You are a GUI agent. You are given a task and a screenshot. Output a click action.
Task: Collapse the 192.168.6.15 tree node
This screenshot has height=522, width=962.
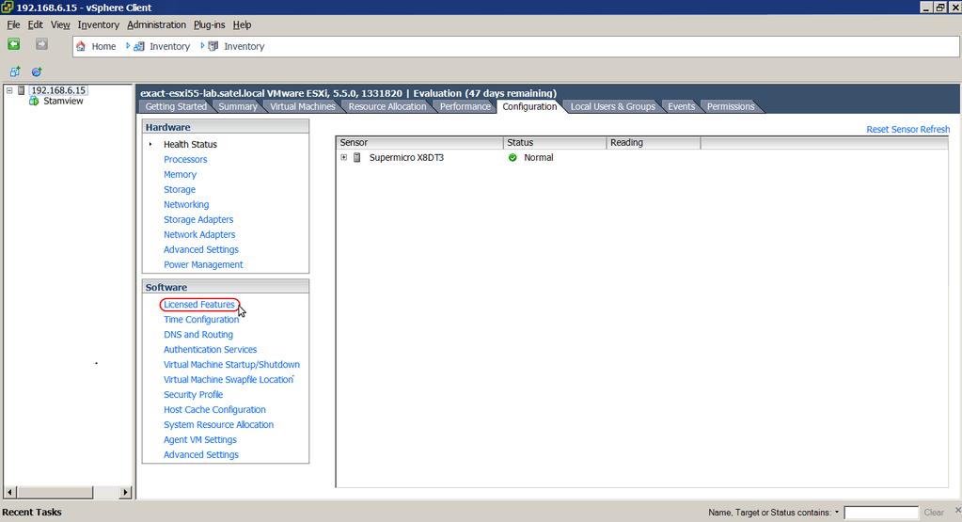coord(9,90)
